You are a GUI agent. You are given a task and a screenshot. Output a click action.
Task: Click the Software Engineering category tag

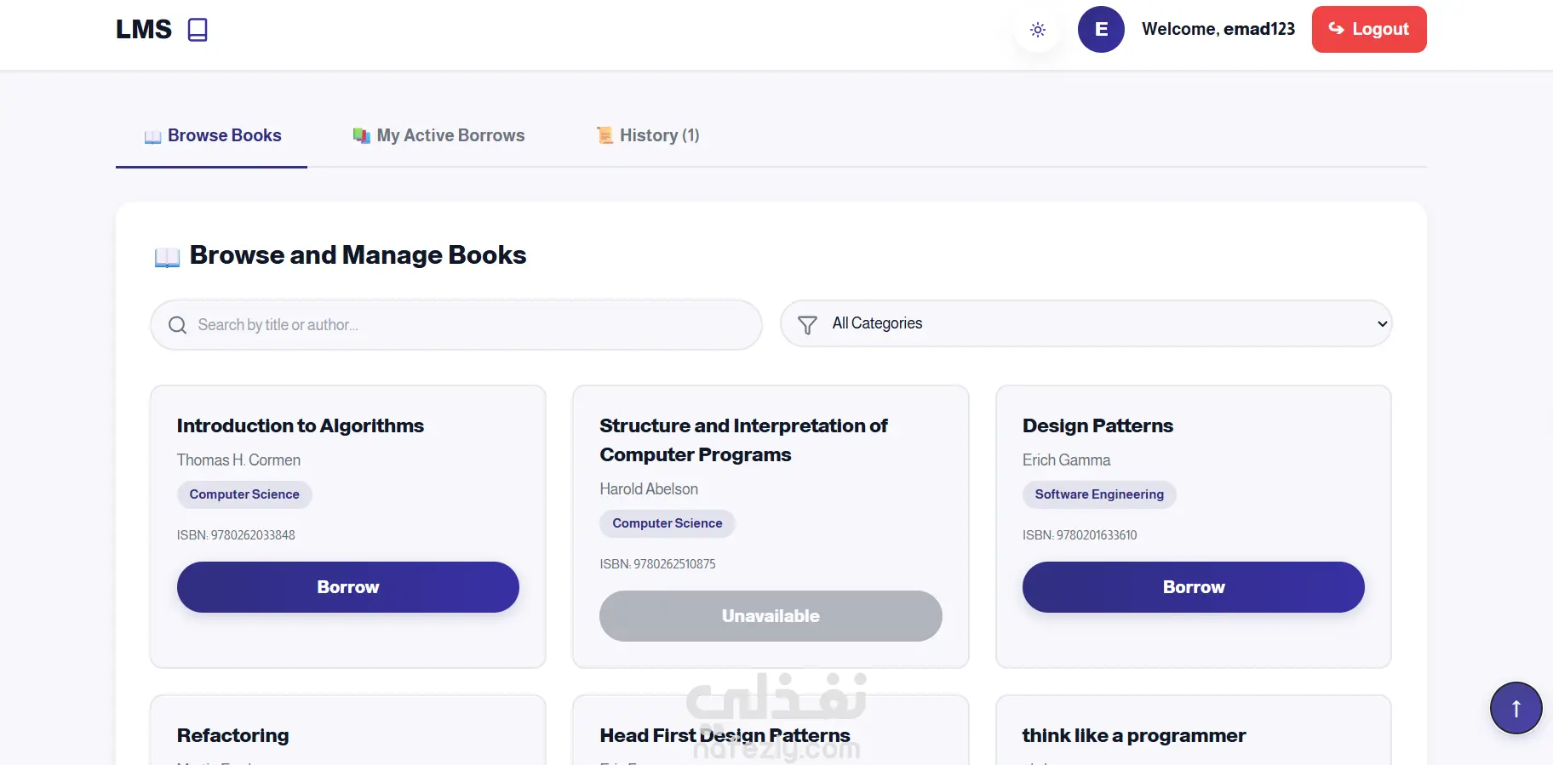pos(1098,494)
